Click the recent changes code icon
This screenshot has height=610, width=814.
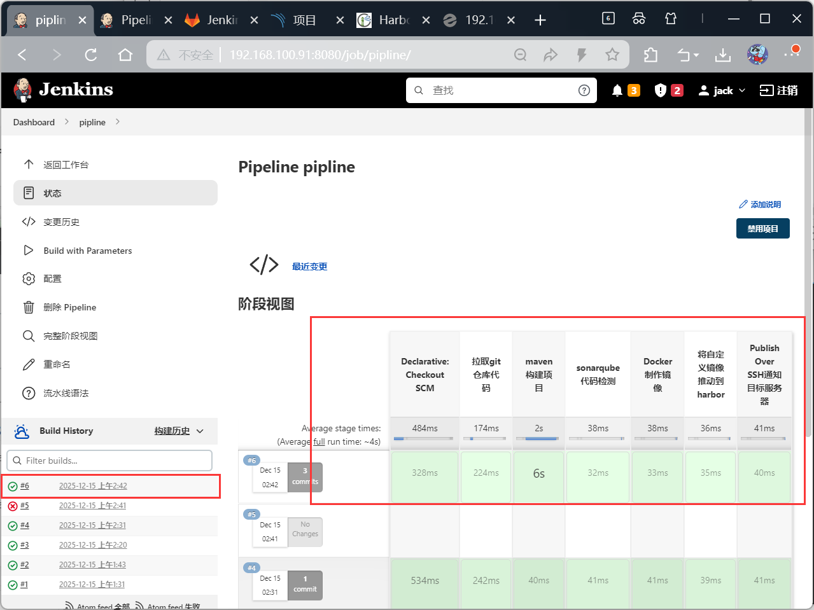click(x=264, y=265)
